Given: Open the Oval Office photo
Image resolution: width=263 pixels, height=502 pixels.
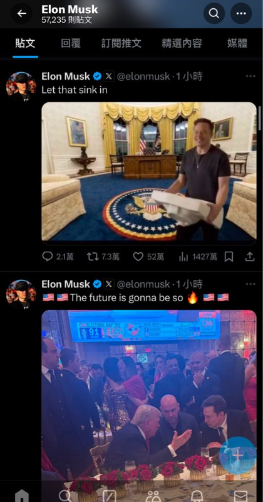Looking at the screenshot, I should [x=149, y=171].
